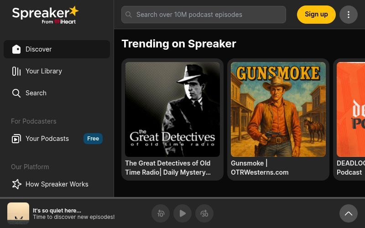Click the Search magnifier icon in sidebar
The image size is (365, 228).
(16, 93)
